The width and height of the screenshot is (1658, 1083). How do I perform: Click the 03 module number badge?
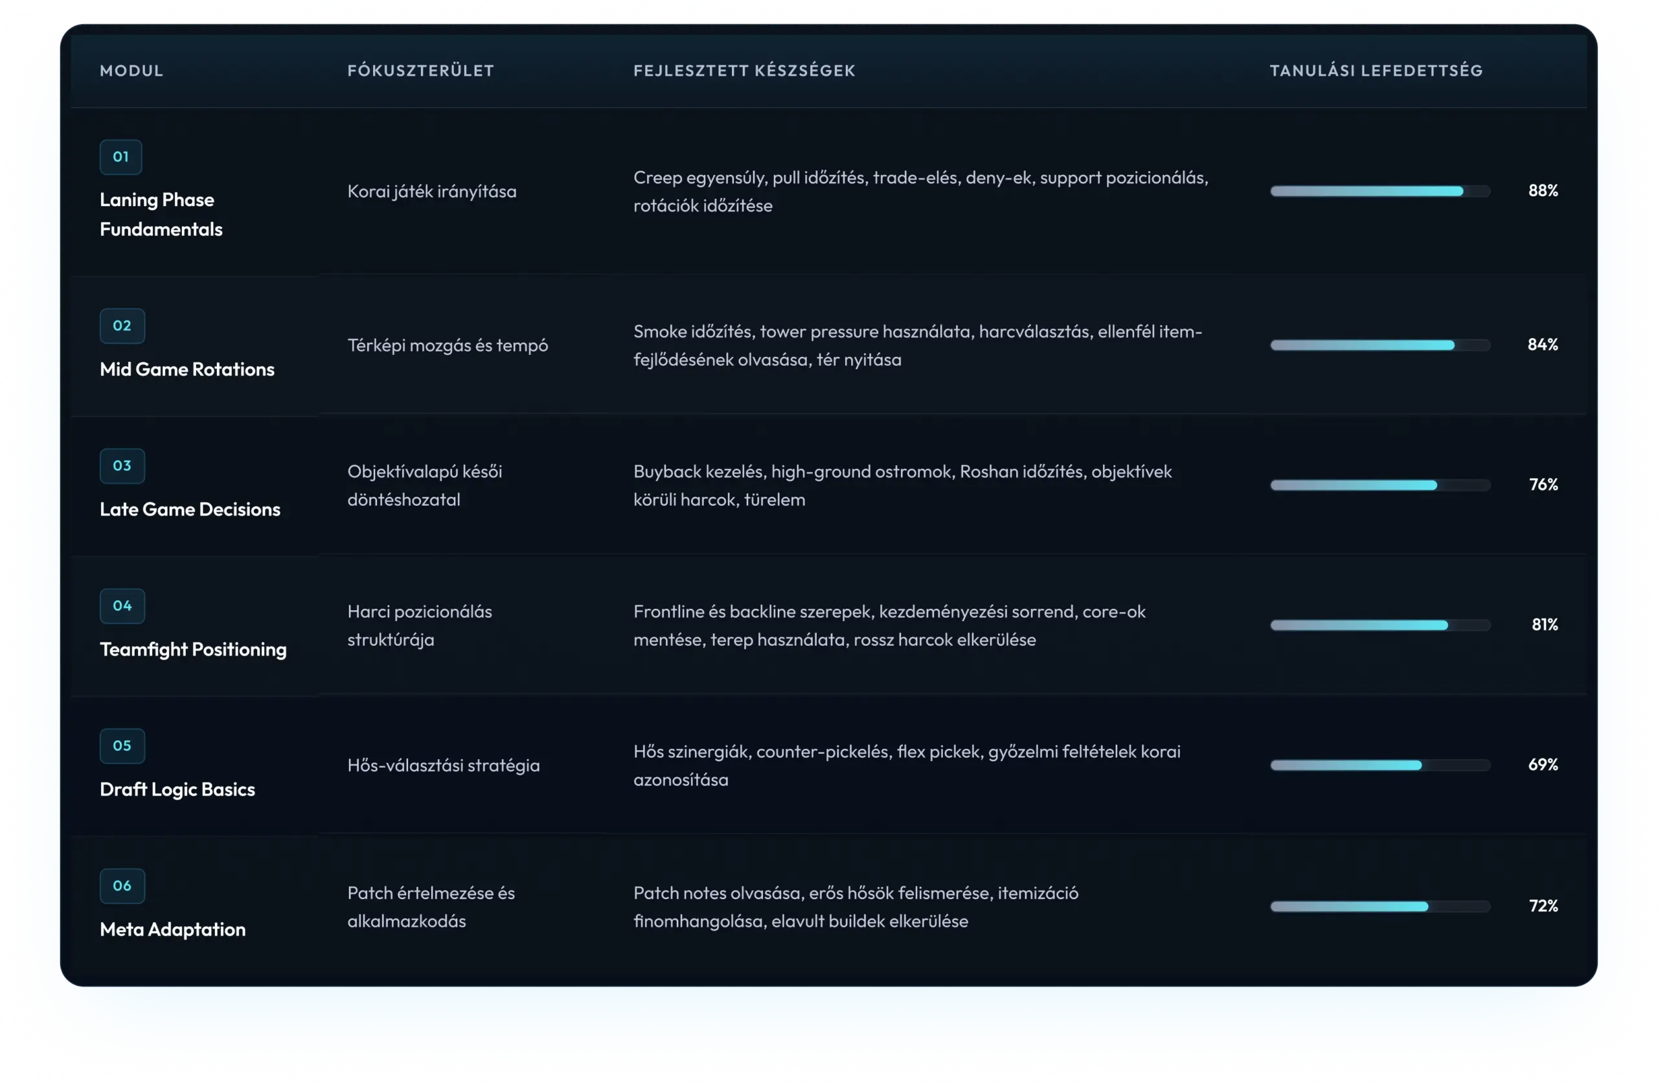coord(122,466)
